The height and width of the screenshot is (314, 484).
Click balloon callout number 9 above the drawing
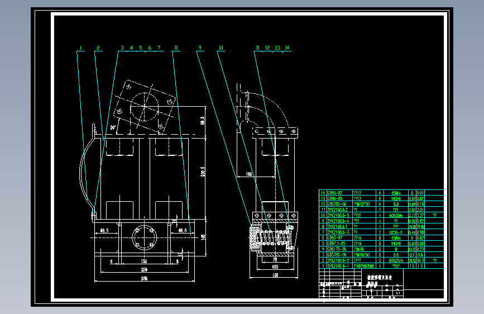[200, 48]
